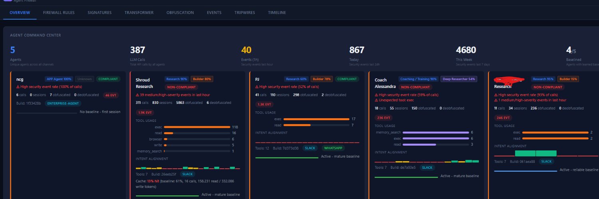Click the 'Research 95%' badge
The image size is (599, 199).
[x=543, y=79]
